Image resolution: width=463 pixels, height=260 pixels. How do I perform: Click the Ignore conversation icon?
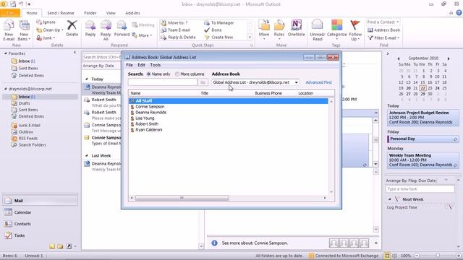click(x=46, y=22)
